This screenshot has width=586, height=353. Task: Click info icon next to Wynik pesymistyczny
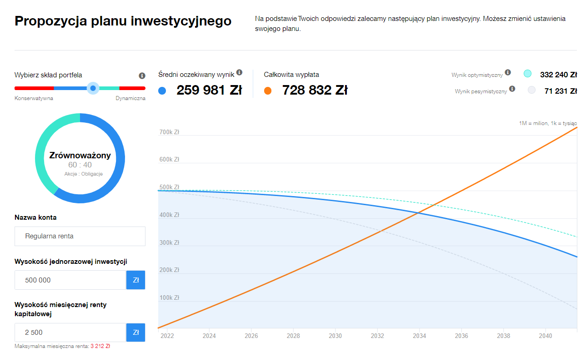click(512, 89)
